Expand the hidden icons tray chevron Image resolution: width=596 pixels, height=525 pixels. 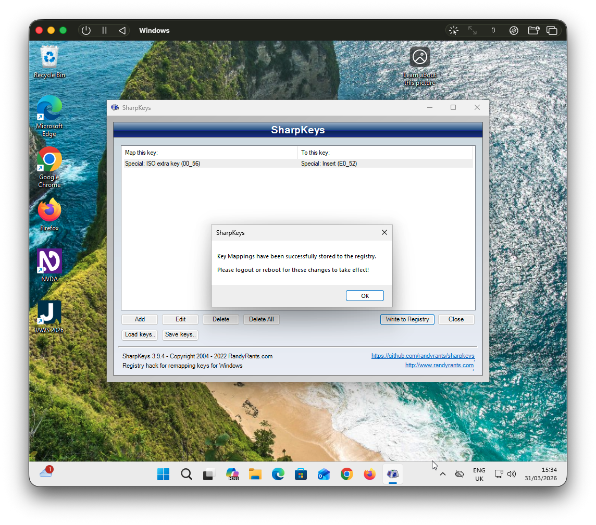click(442, 474)
